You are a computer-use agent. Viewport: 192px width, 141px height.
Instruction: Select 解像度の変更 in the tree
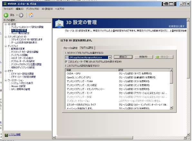click(x=18, y=49)
